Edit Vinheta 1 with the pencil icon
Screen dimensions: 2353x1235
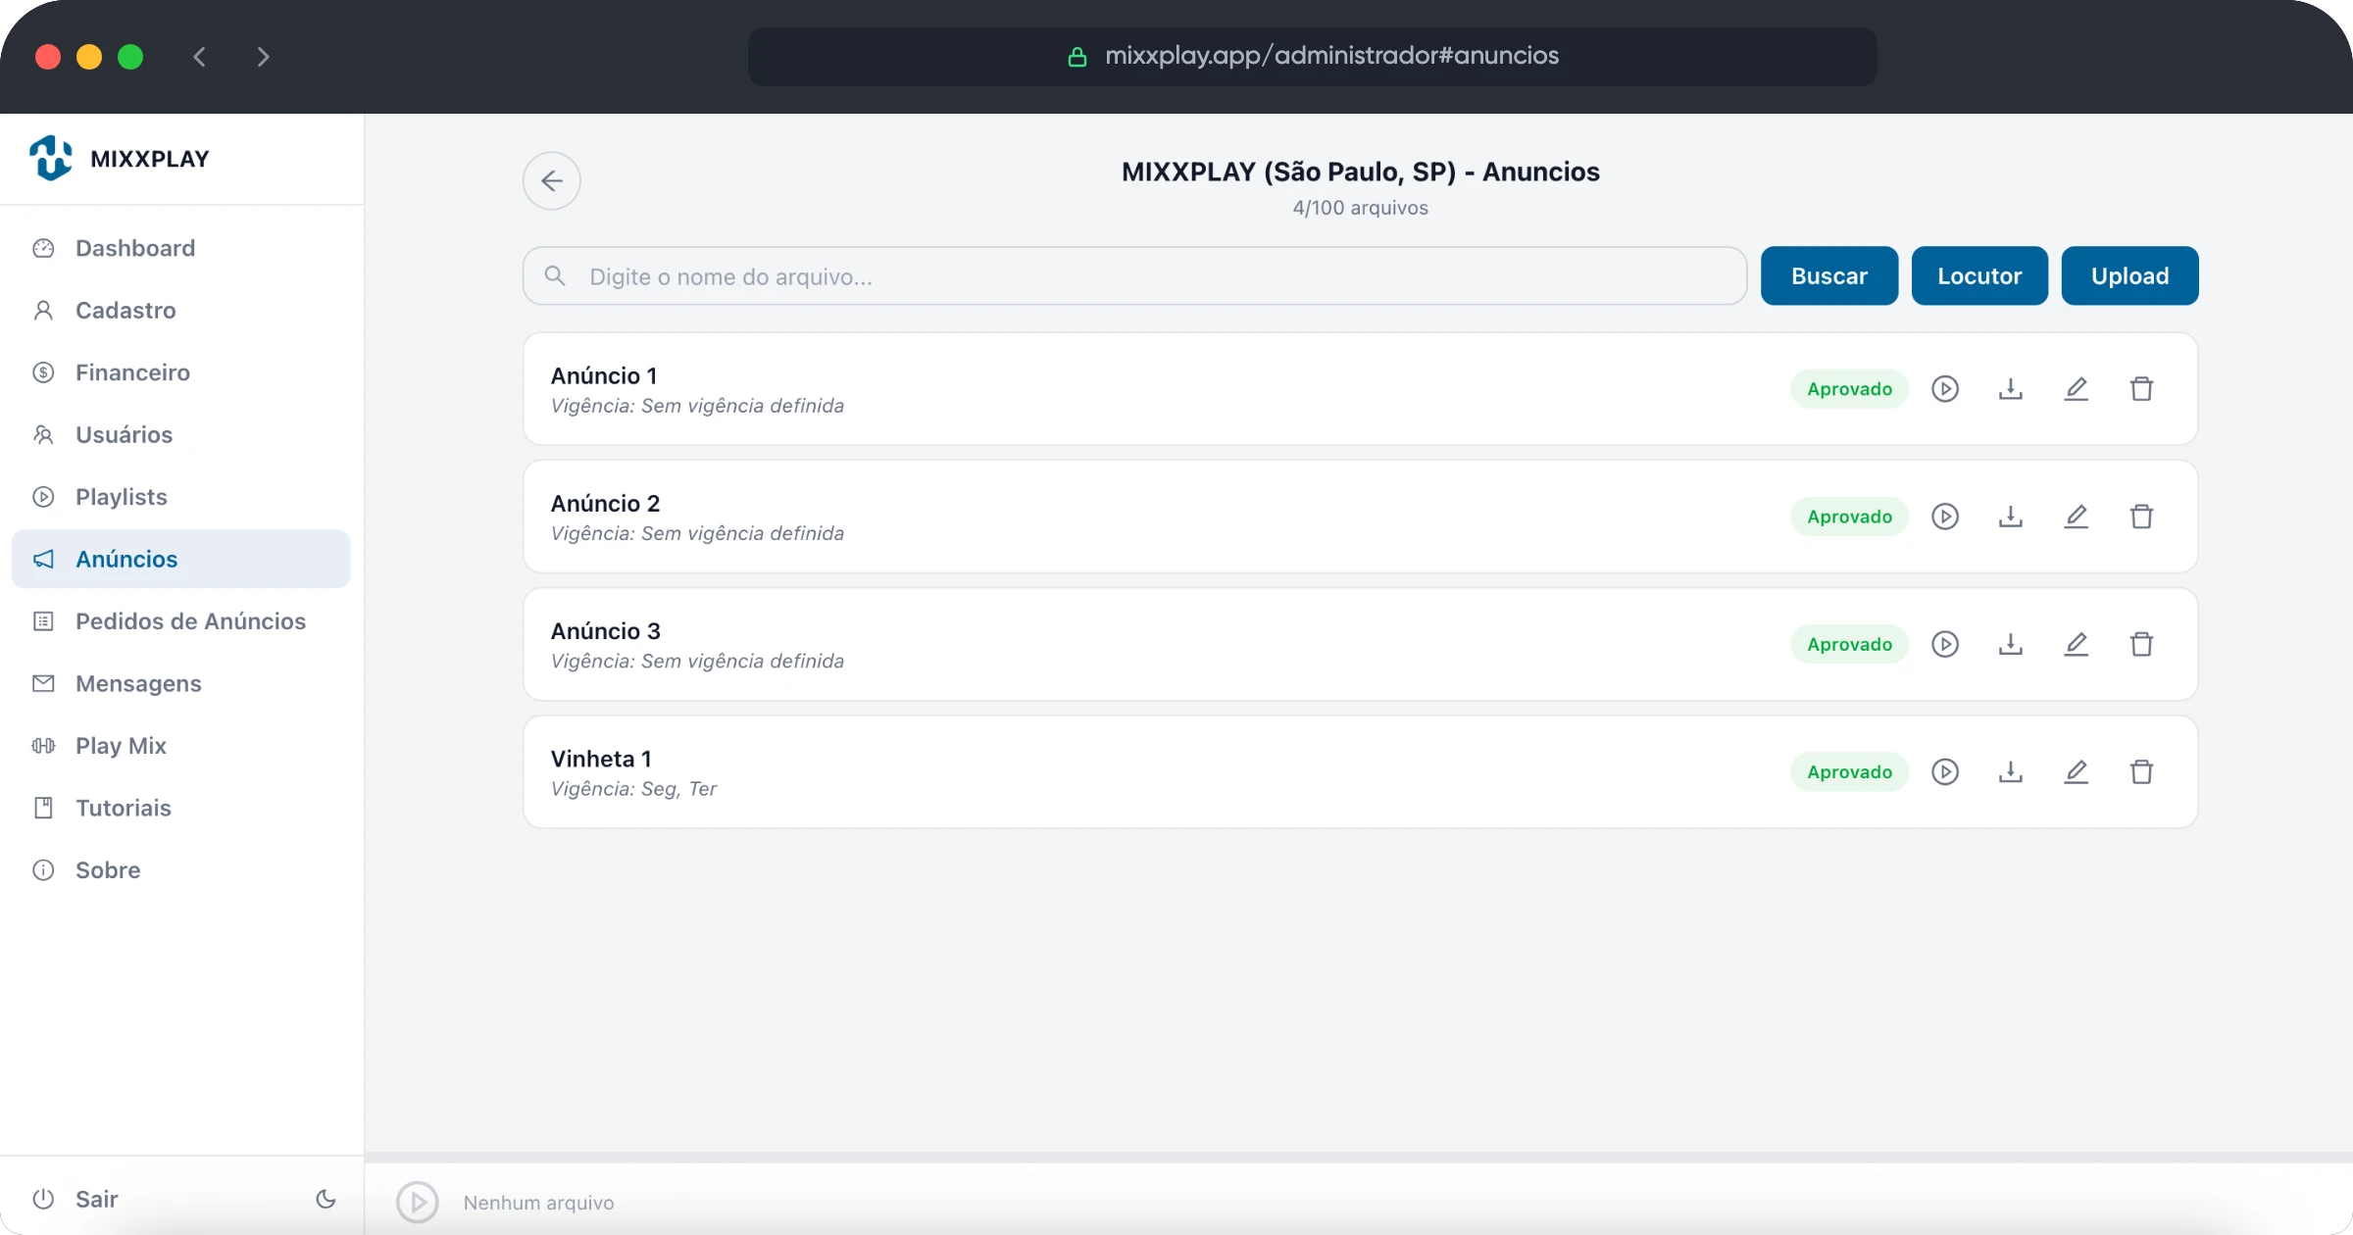click(x=2077, y=772)
